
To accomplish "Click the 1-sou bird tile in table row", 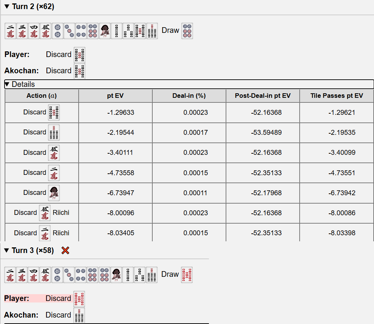I will tap(54, 193).
